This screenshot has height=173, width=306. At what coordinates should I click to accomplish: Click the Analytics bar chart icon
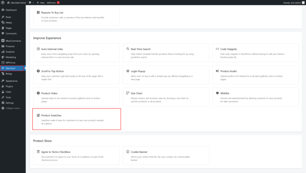(x=3, y=52)
